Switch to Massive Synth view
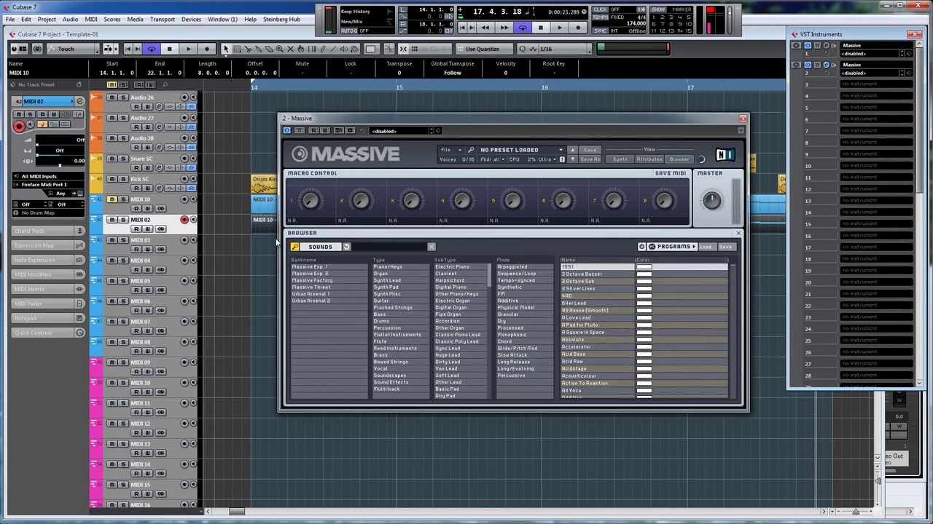 620,159
